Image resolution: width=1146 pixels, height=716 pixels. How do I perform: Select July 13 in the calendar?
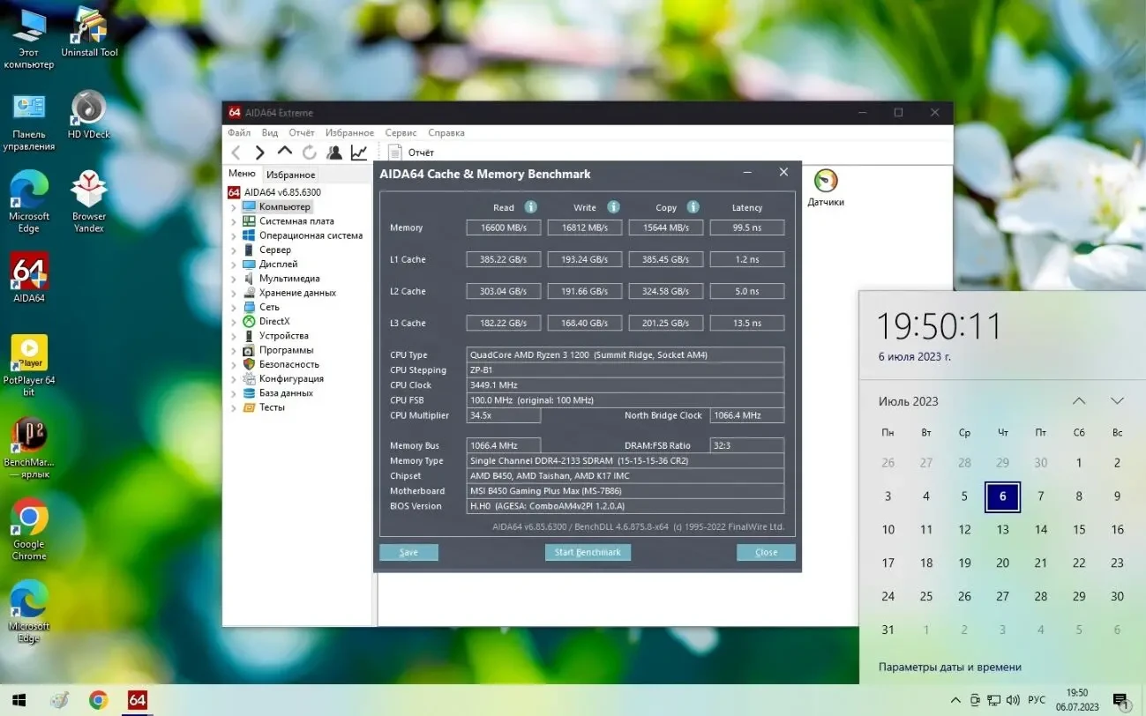[1002, 529]
